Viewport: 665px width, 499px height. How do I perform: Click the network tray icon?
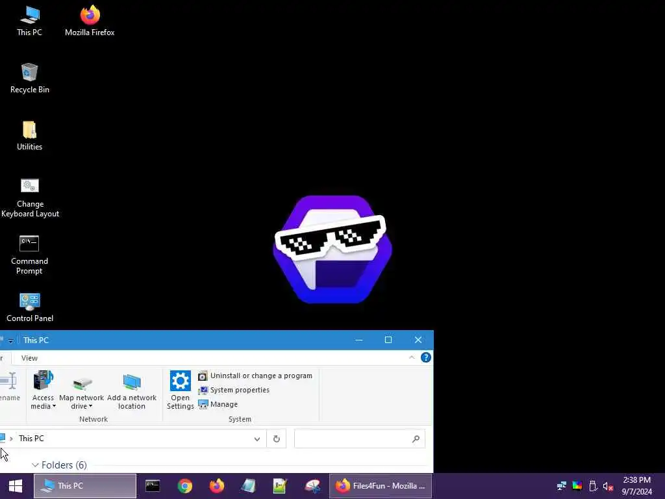[562, 486]
